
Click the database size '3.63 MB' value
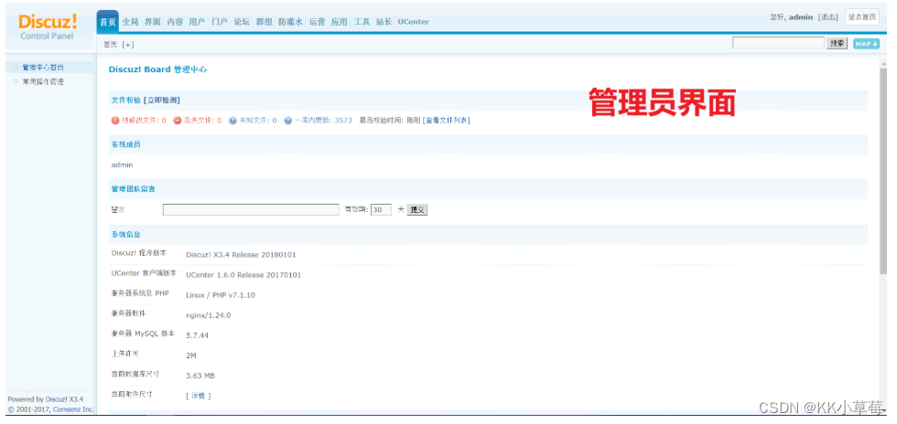pos(200,376)
